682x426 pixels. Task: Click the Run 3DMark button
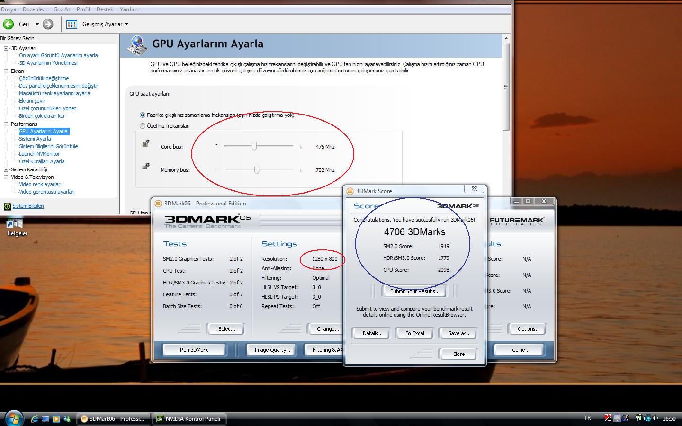(x=194, y=350)
